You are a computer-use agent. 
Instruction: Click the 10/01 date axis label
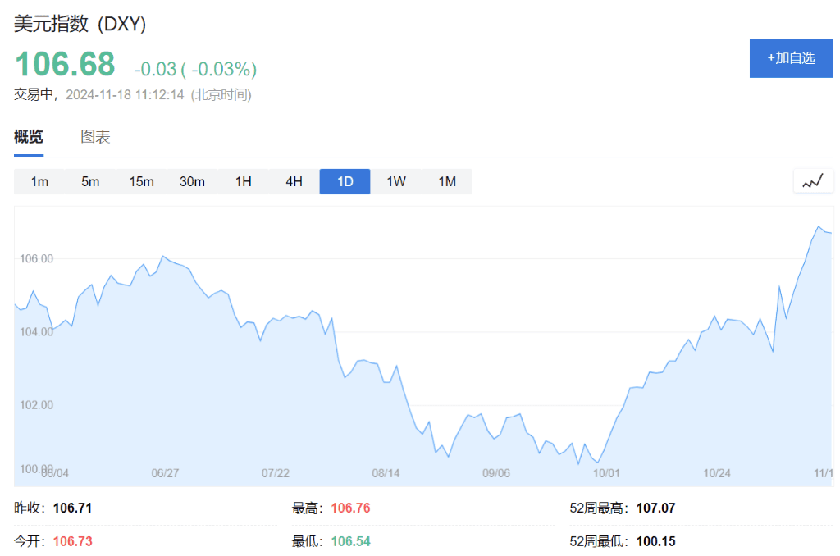(606, 473)
